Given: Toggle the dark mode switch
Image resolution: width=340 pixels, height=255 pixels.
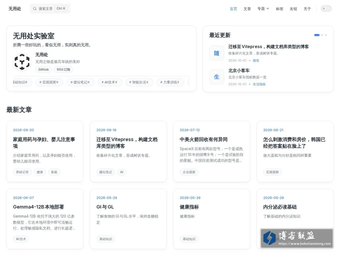Looking at the screenshot, I should pos(326,8).
